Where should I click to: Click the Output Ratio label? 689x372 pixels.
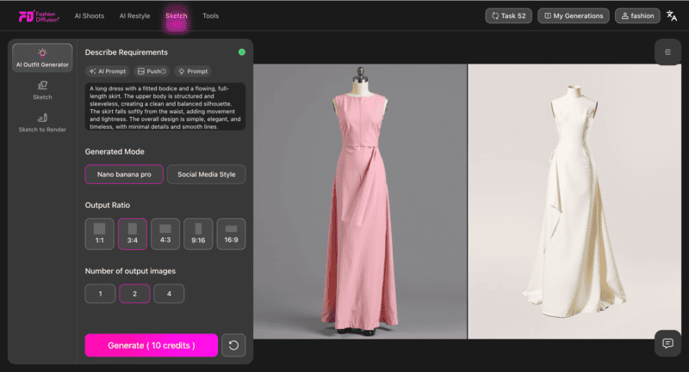pyautogui.click(x=107, y=205)
